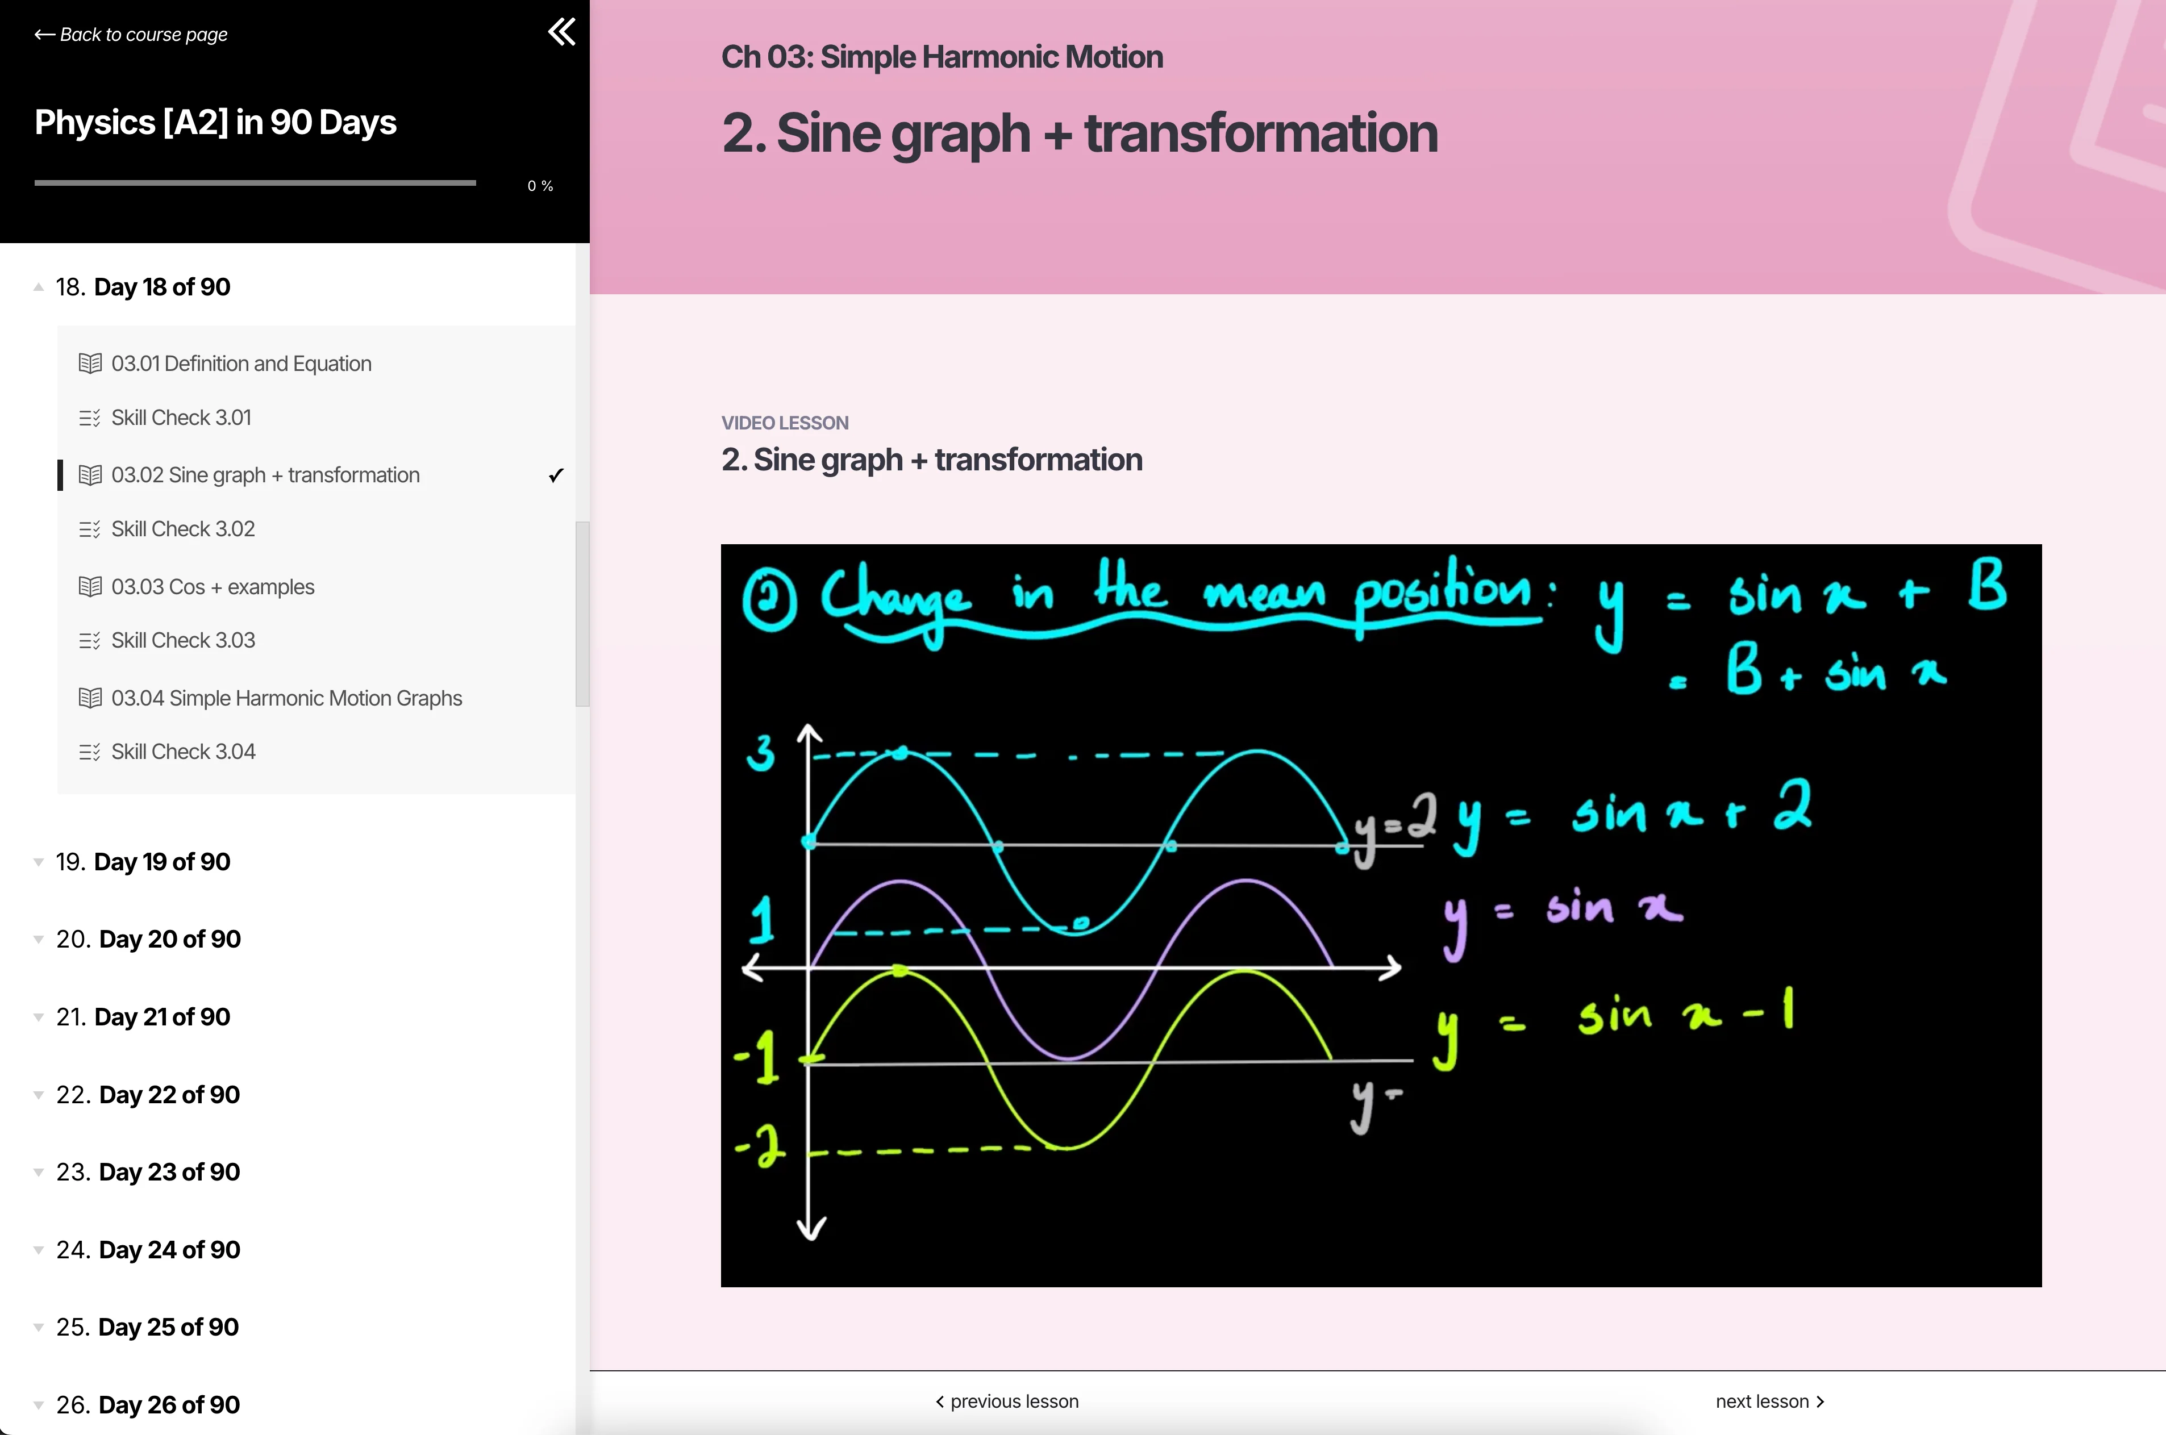2166x1435 pixels.
Task: Click quiz icon beside Skill Check 3.02
Action: (90, 529)
